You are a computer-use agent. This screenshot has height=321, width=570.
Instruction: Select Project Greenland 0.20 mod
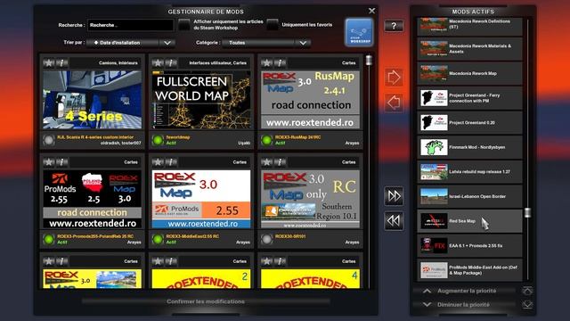click(x=469, y=123)
